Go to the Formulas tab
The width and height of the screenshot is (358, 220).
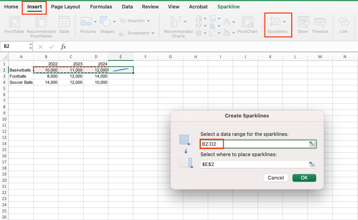(101, 7)
